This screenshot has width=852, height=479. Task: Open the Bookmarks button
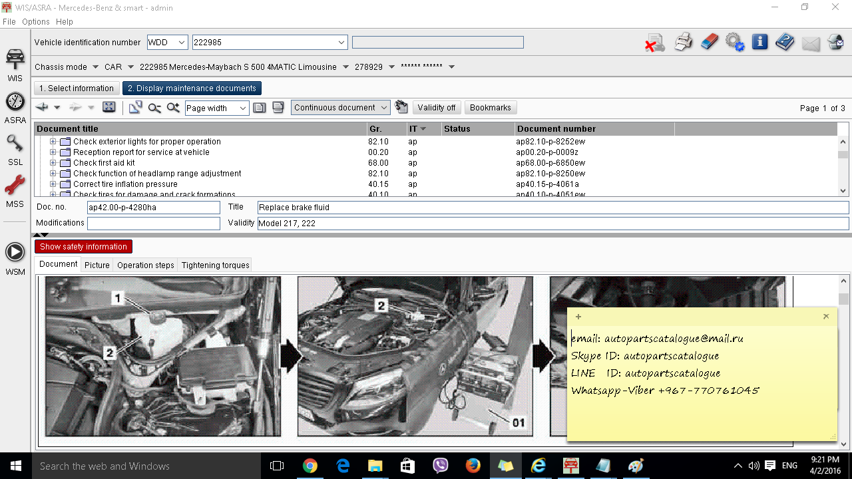click(491, 108)
